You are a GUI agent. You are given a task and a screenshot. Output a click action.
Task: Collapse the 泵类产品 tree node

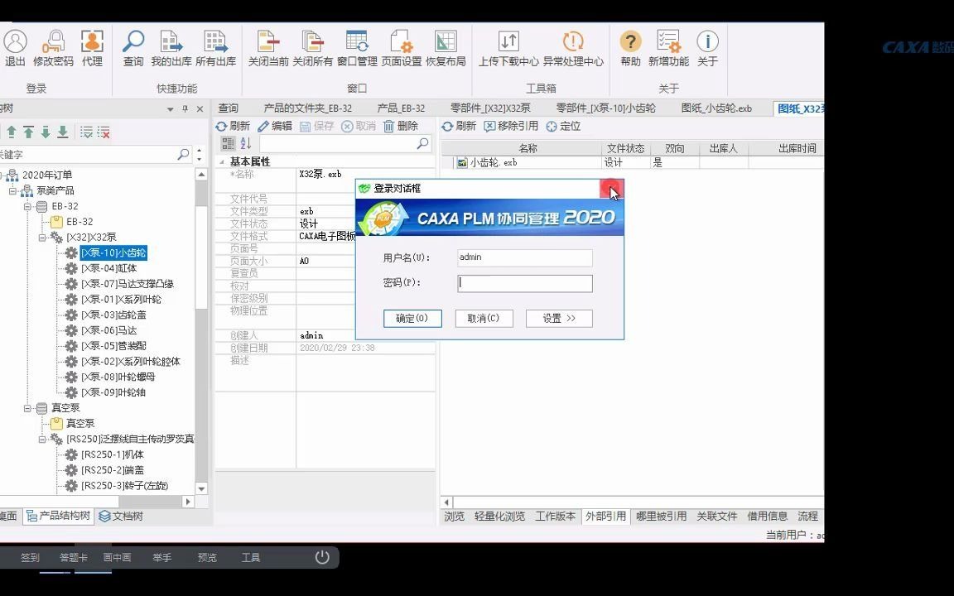coord(12,191)
